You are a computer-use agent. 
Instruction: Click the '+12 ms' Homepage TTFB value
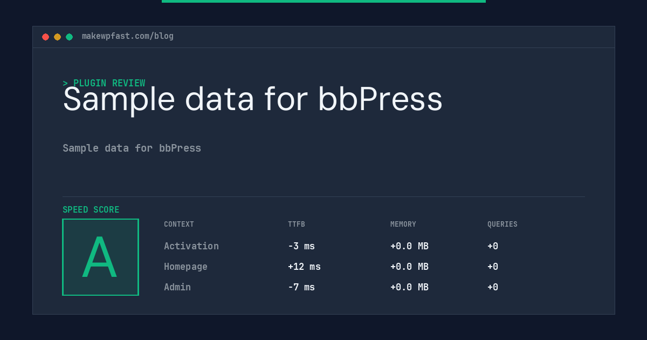click(x=304, y=267)
